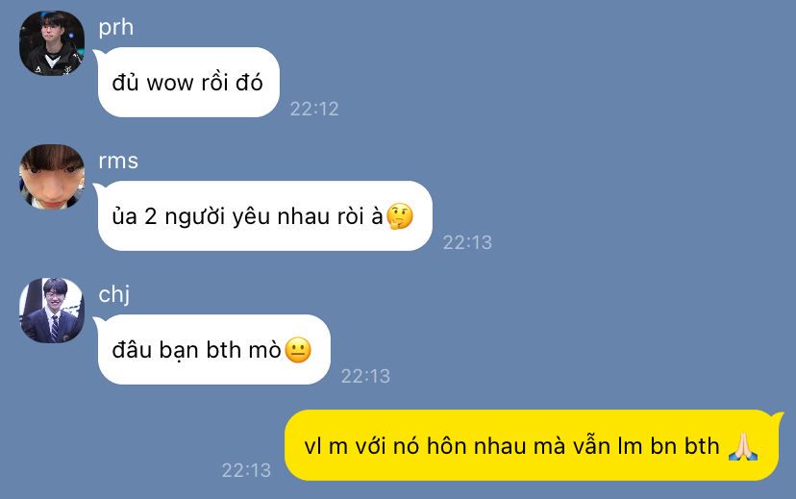Click the 22:13 timestamp beside rms's message

[x=467, y=242]
